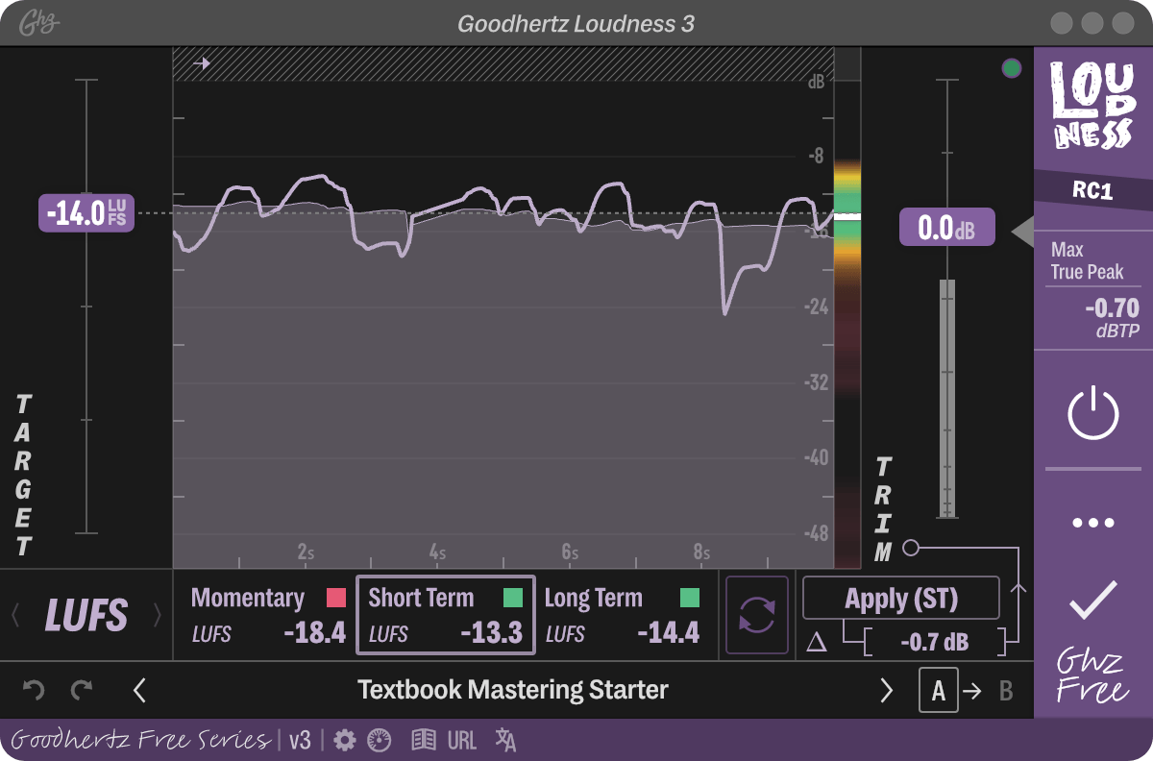The height and width of the screenshot is (761, 1153).
Task: Open the ellipsis options menu in sidebar
Action: click(1092, 522)
